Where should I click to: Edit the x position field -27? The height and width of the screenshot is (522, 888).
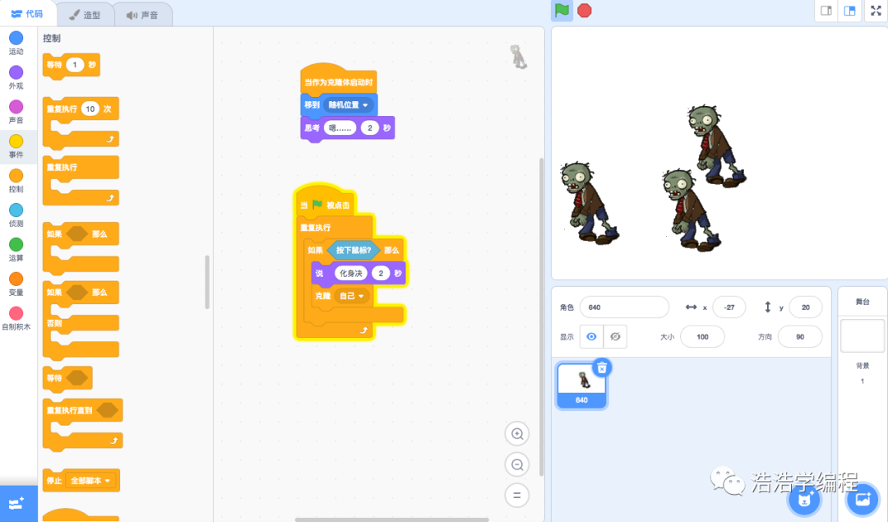728,307
